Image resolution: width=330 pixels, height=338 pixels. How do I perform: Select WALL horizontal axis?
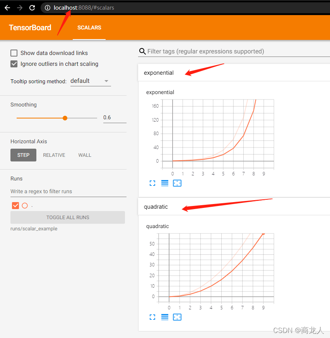(x=85, y=155)
